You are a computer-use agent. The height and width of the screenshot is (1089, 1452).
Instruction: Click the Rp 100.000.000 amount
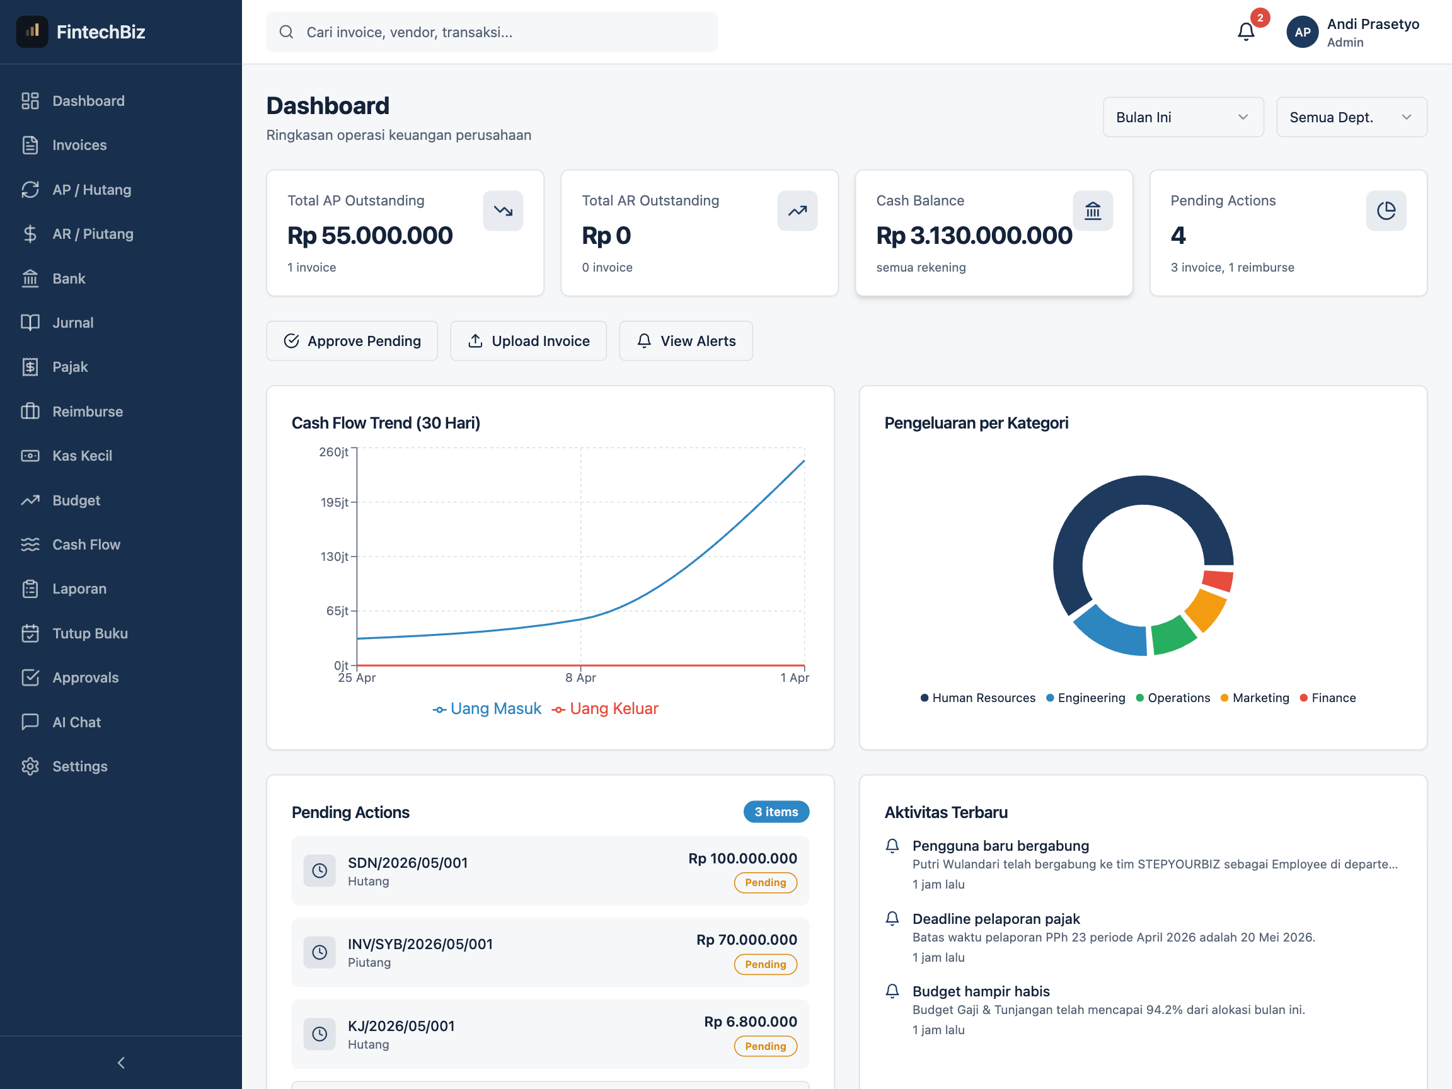(742, 858)
